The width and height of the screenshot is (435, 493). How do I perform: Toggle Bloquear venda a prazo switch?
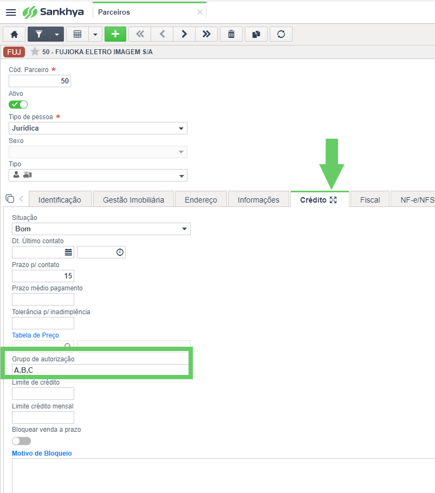point(21,441)
